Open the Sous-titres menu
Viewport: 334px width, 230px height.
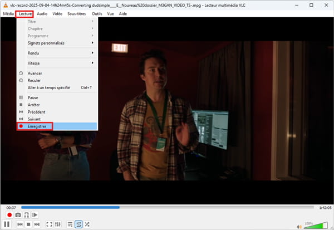(77, 14)
